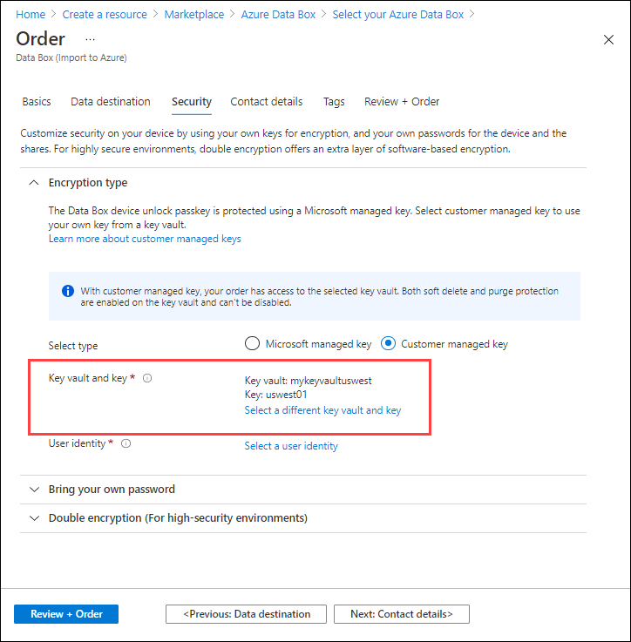Click Select a different key vault and key
This screenshot has width=631, height=642.
tap(322, 410)
